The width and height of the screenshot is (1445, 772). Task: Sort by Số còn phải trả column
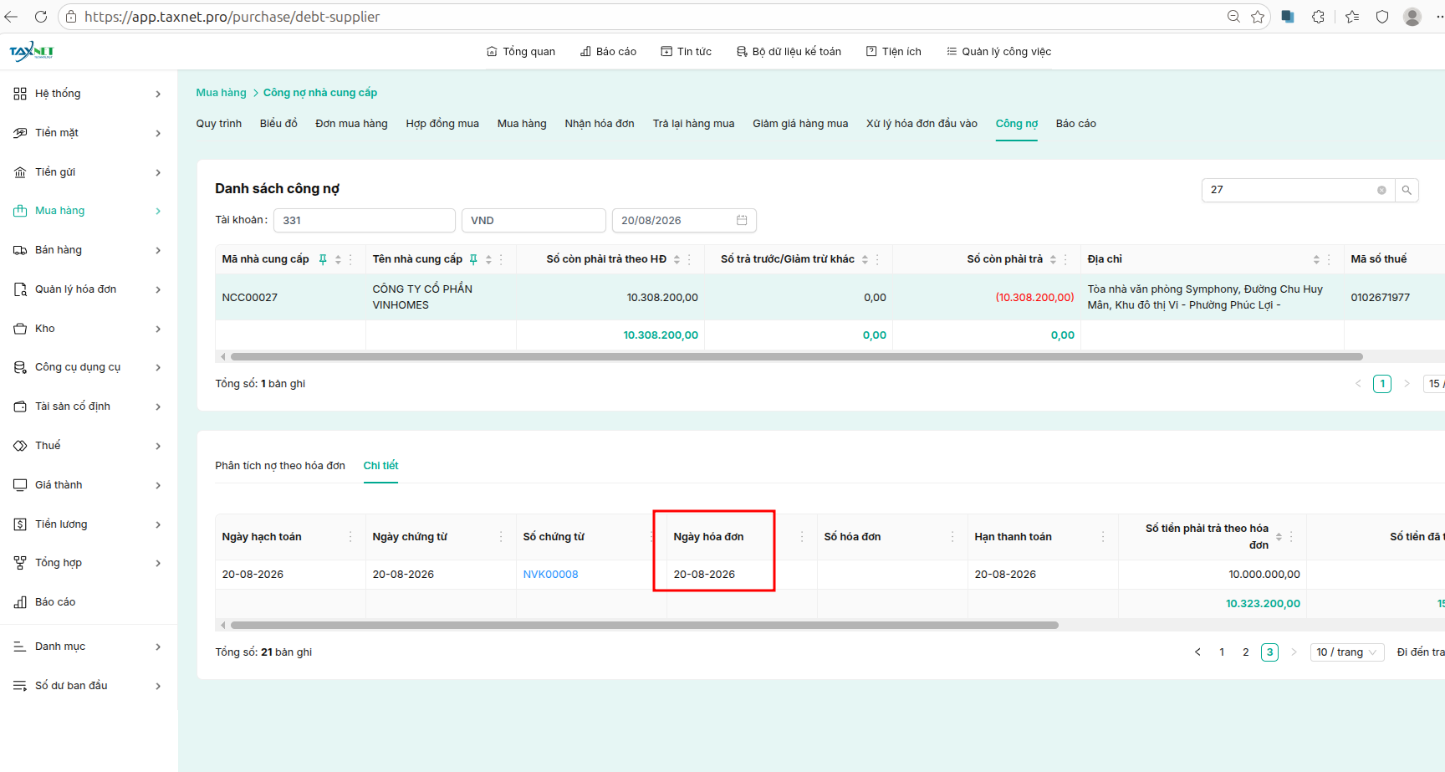click(x=1053, y=259)
